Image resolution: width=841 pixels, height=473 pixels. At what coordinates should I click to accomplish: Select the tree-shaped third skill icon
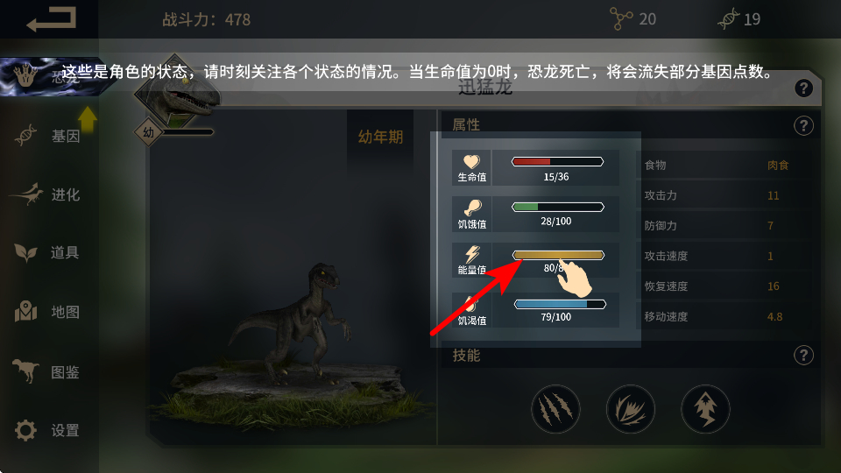(705, 409)
